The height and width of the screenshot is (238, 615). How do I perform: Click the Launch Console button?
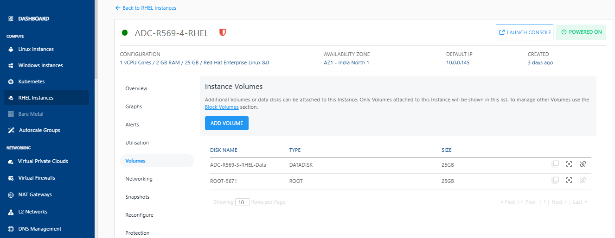pos(525,32)
